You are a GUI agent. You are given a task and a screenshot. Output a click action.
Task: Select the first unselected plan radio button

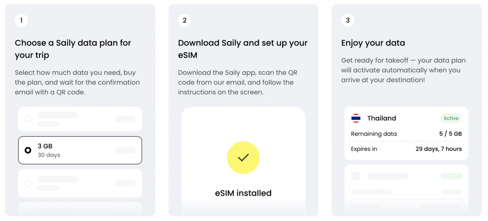pyautogui.click(x=28, y=119)
